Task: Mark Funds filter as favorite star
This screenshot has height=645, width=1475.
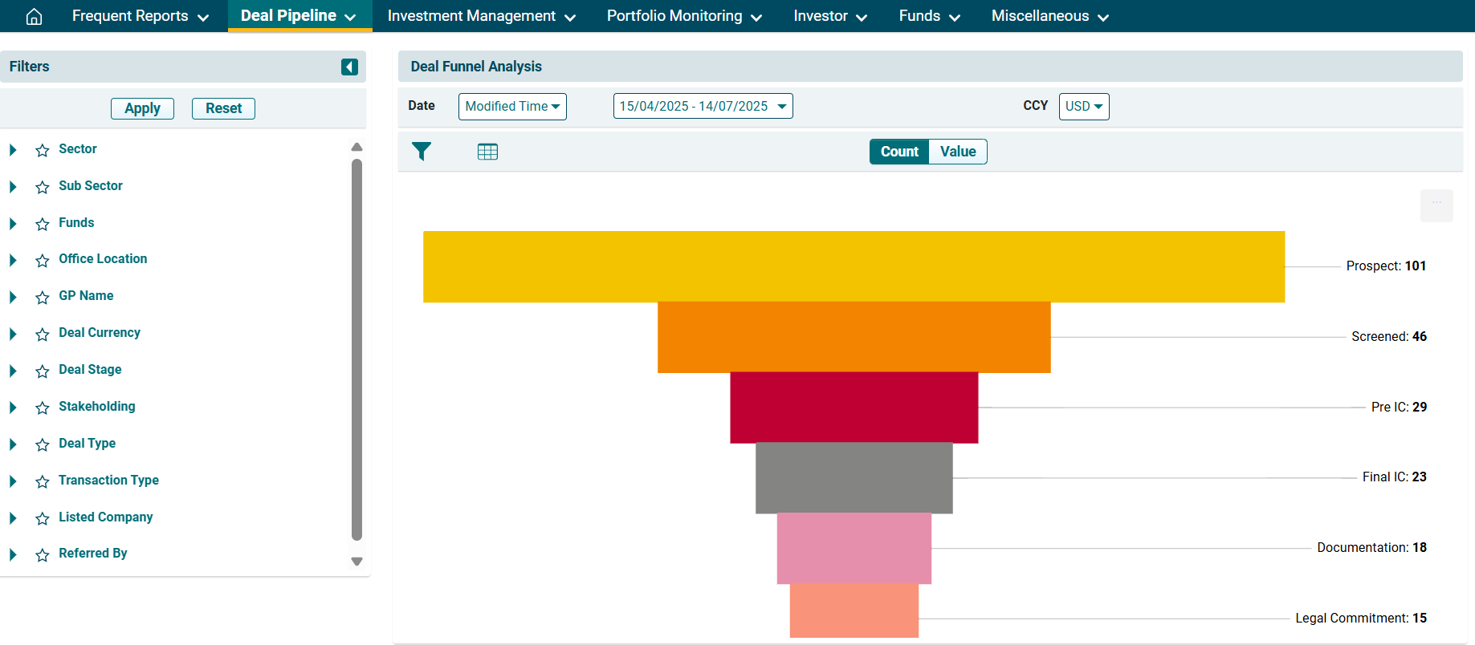Action: coord(43,224)
